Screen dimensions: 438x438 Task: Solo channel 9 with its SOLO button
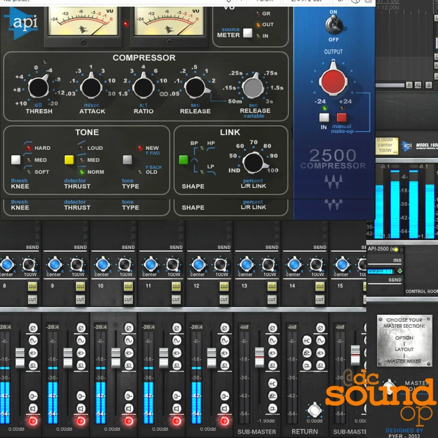[x=80, y=286]
